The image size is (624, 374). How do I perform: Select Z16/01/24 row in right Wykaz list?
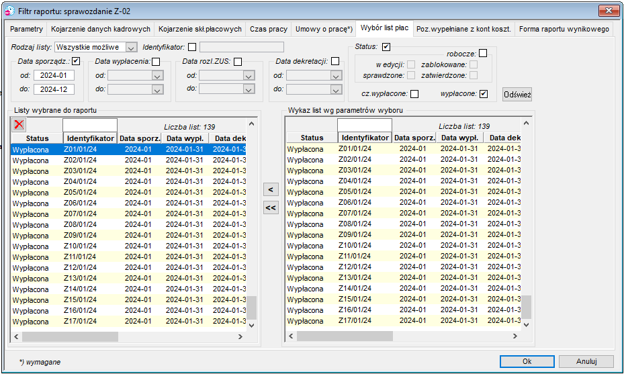coord(403,310)
